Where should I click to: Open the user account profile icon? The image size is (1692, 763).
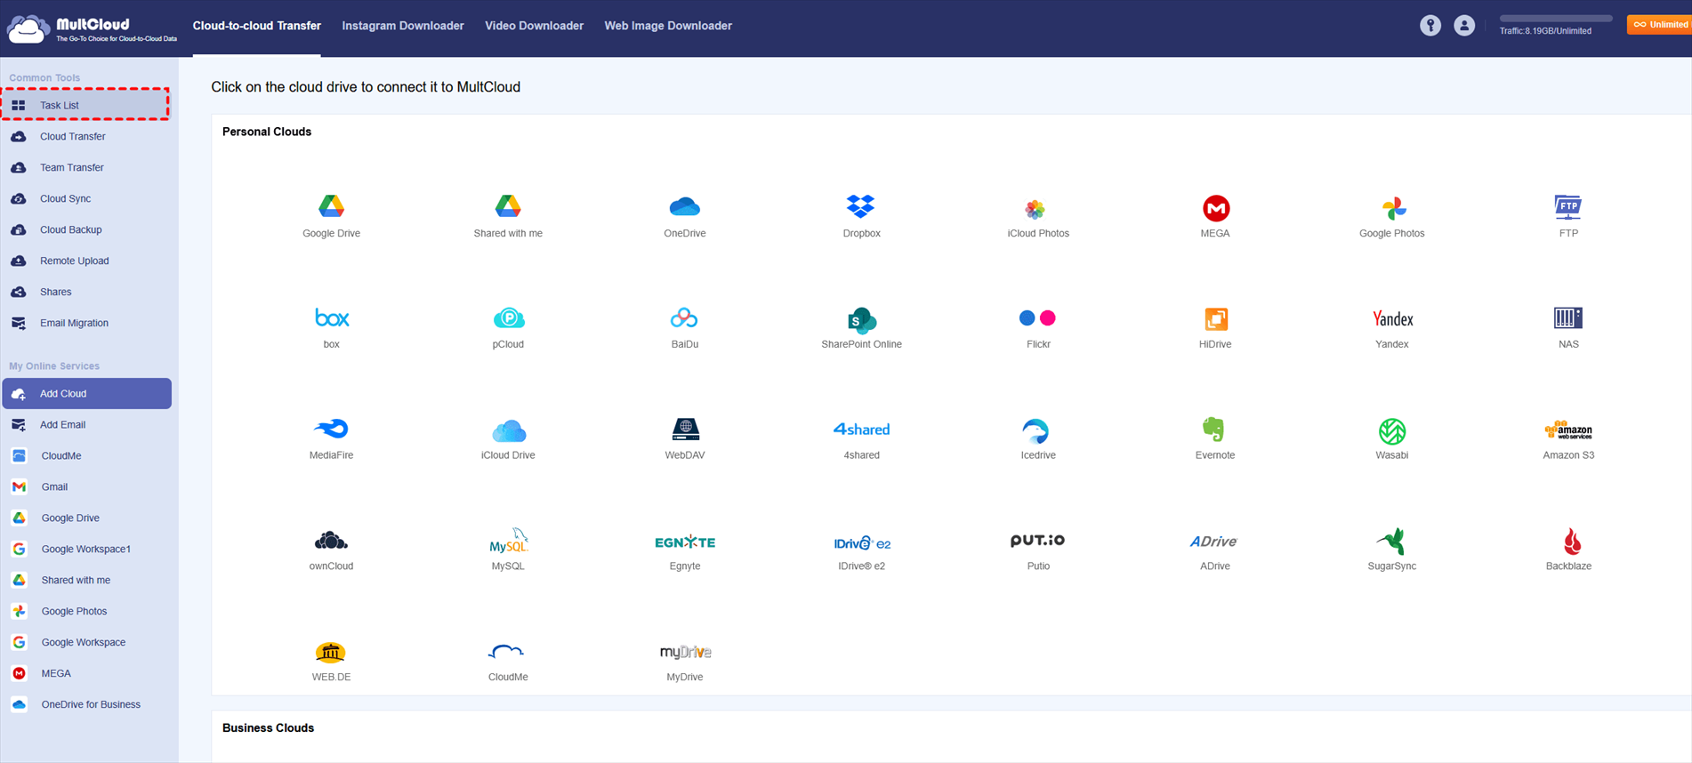tap(1463, 26)
